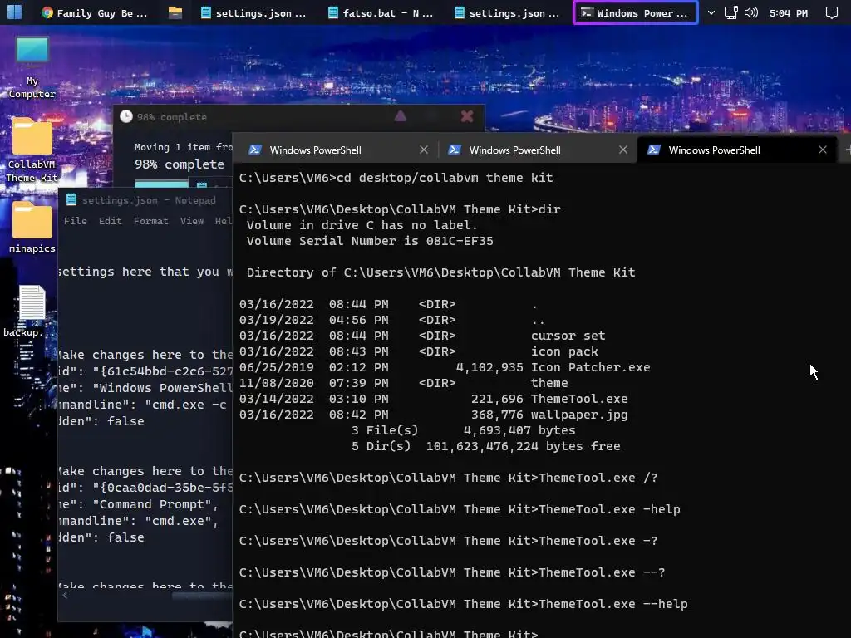Open the Windows Start button
The width and height of the screenshot is (851, 638).
pos(15,12)
